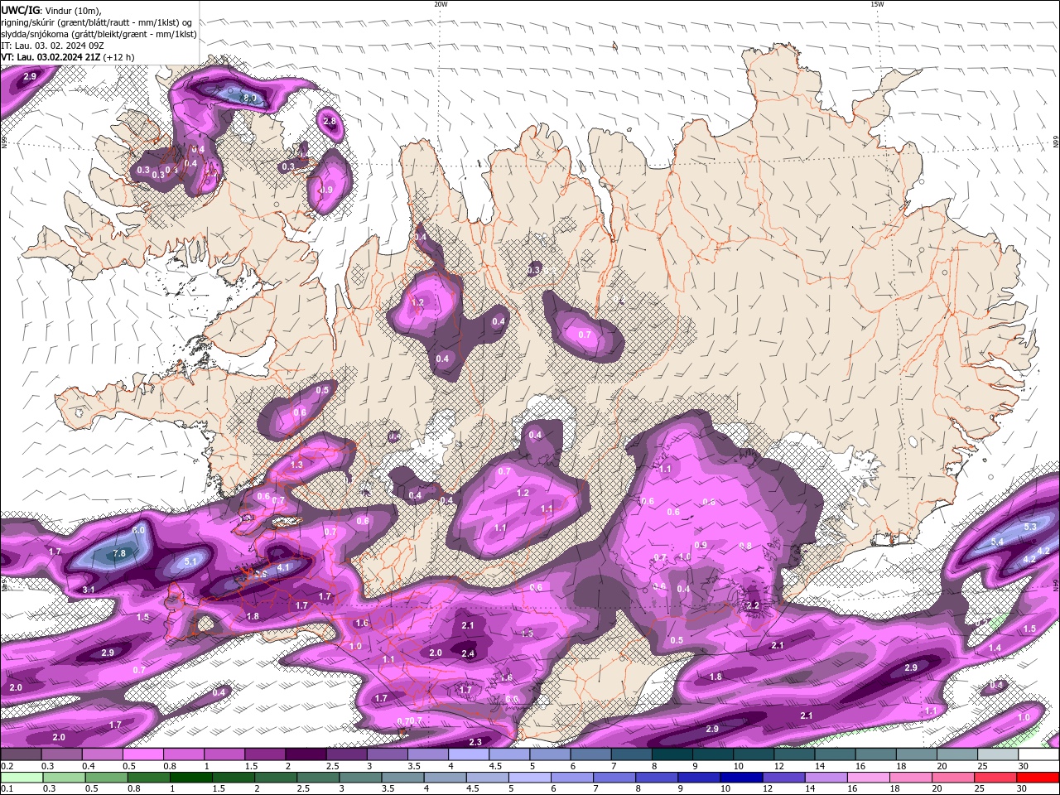This screenshot has height=795, width=1060.
Task: Click the 'IT: Lau. 03. 02. 2024 09Z' line
Action: click(x=52, y=46)
